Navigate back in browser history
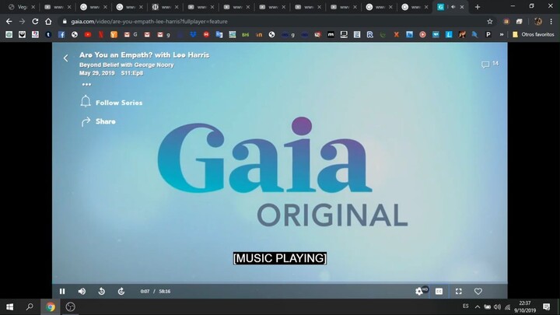Screen dimensions: 560x315 [9, 22]
